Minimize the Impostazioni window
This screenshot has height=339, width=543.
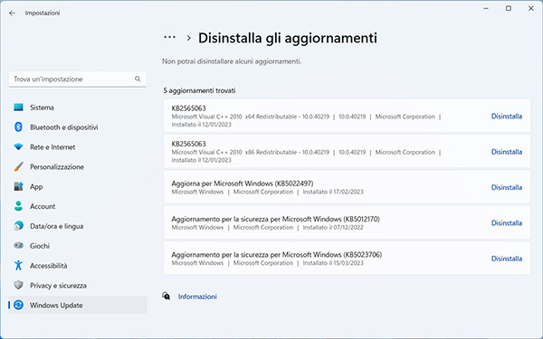pyautogui.click(x=486, y=8)
